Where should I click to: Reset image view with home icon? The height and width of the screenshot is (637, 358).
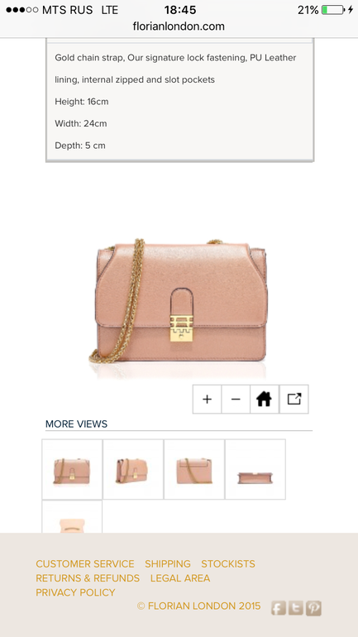click(x=265, y=399)
